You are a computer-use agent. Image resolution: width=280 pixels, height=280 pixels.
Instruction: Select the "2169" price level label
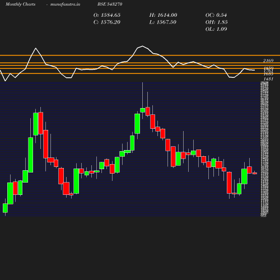tap(268, 60)
